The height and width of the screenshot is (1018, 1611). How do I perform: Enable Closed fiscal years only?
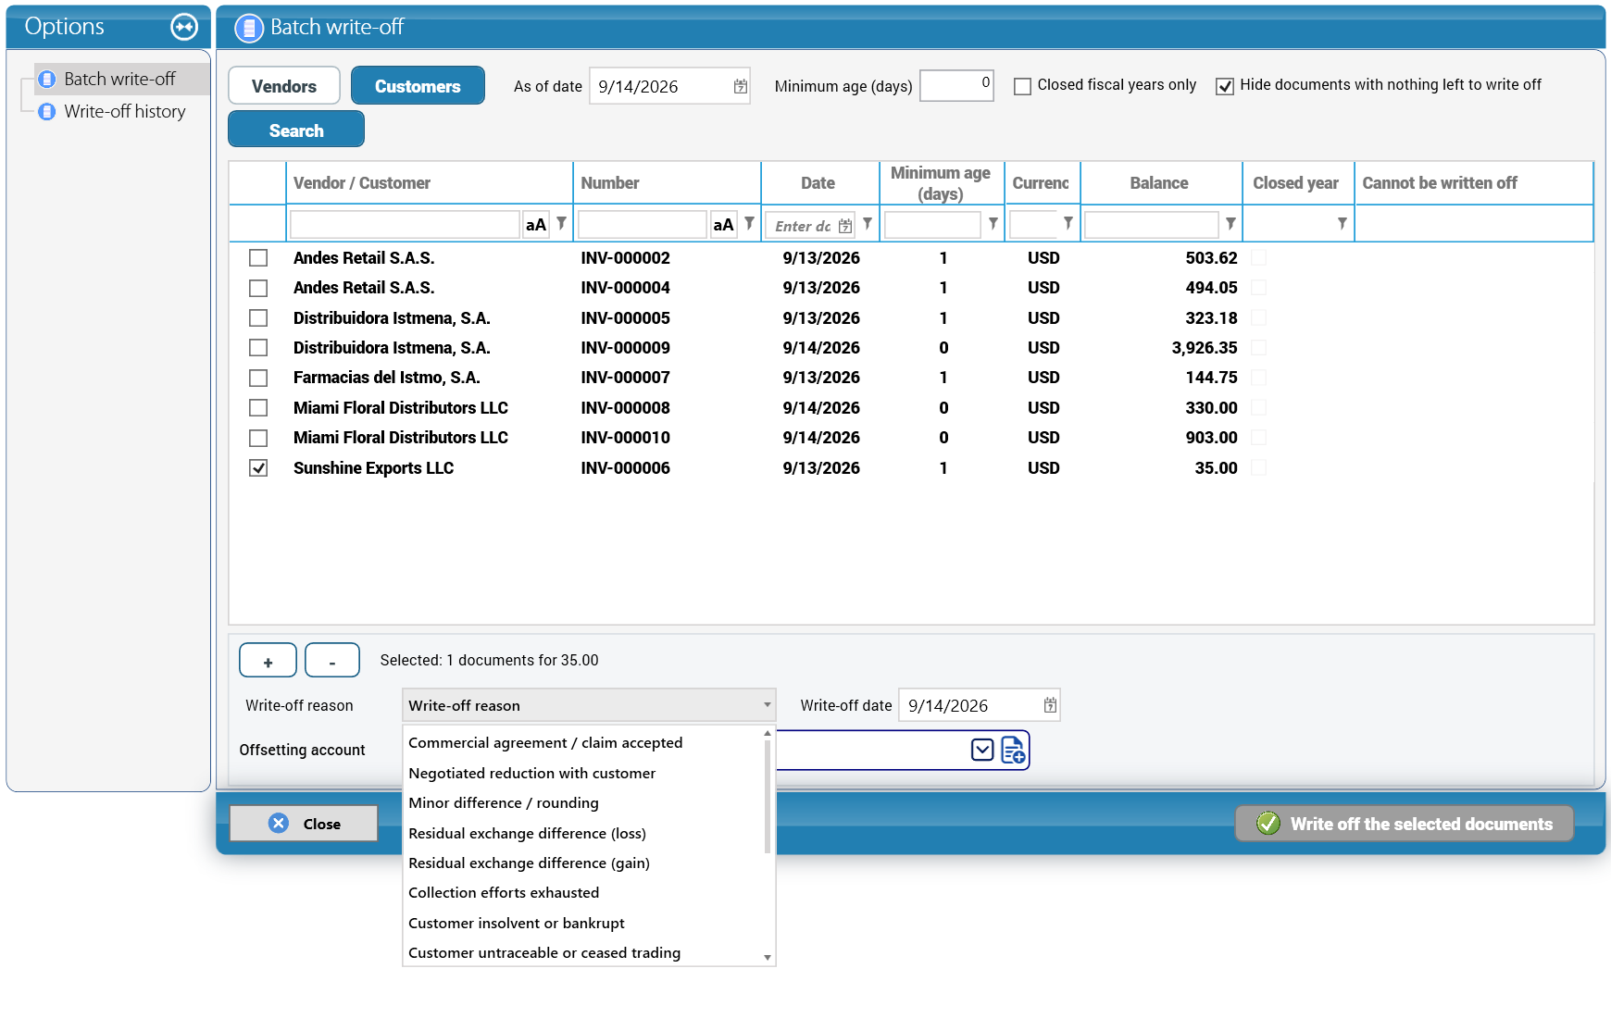tap(1022, 86)
